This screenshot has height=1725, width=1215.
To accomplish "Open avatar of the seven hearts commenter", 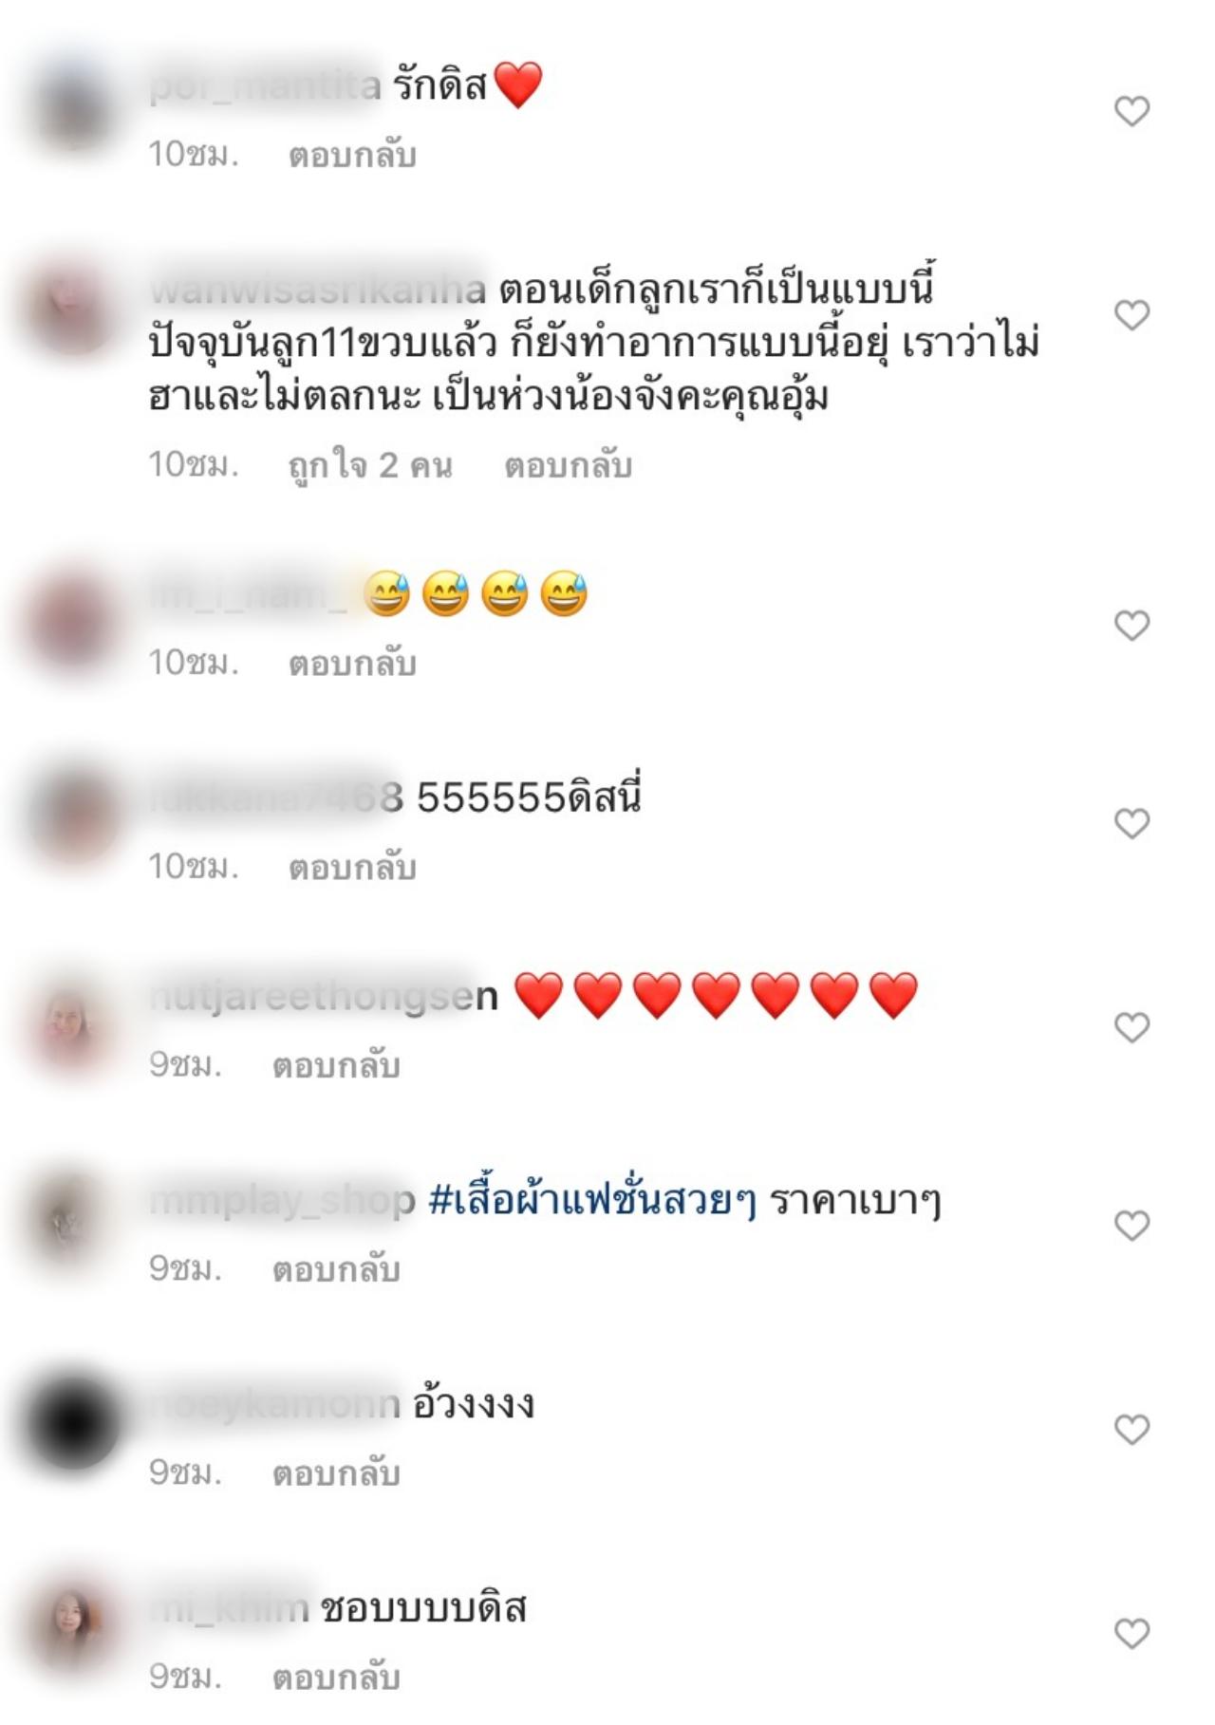I will click(74, 1027).
